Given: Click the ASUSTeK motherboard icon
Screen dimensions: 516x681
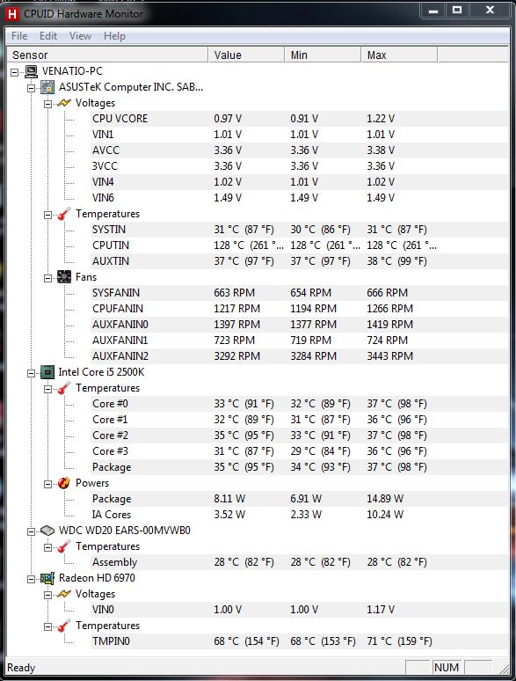Looking at the screenshot, I should pos(47,87).
